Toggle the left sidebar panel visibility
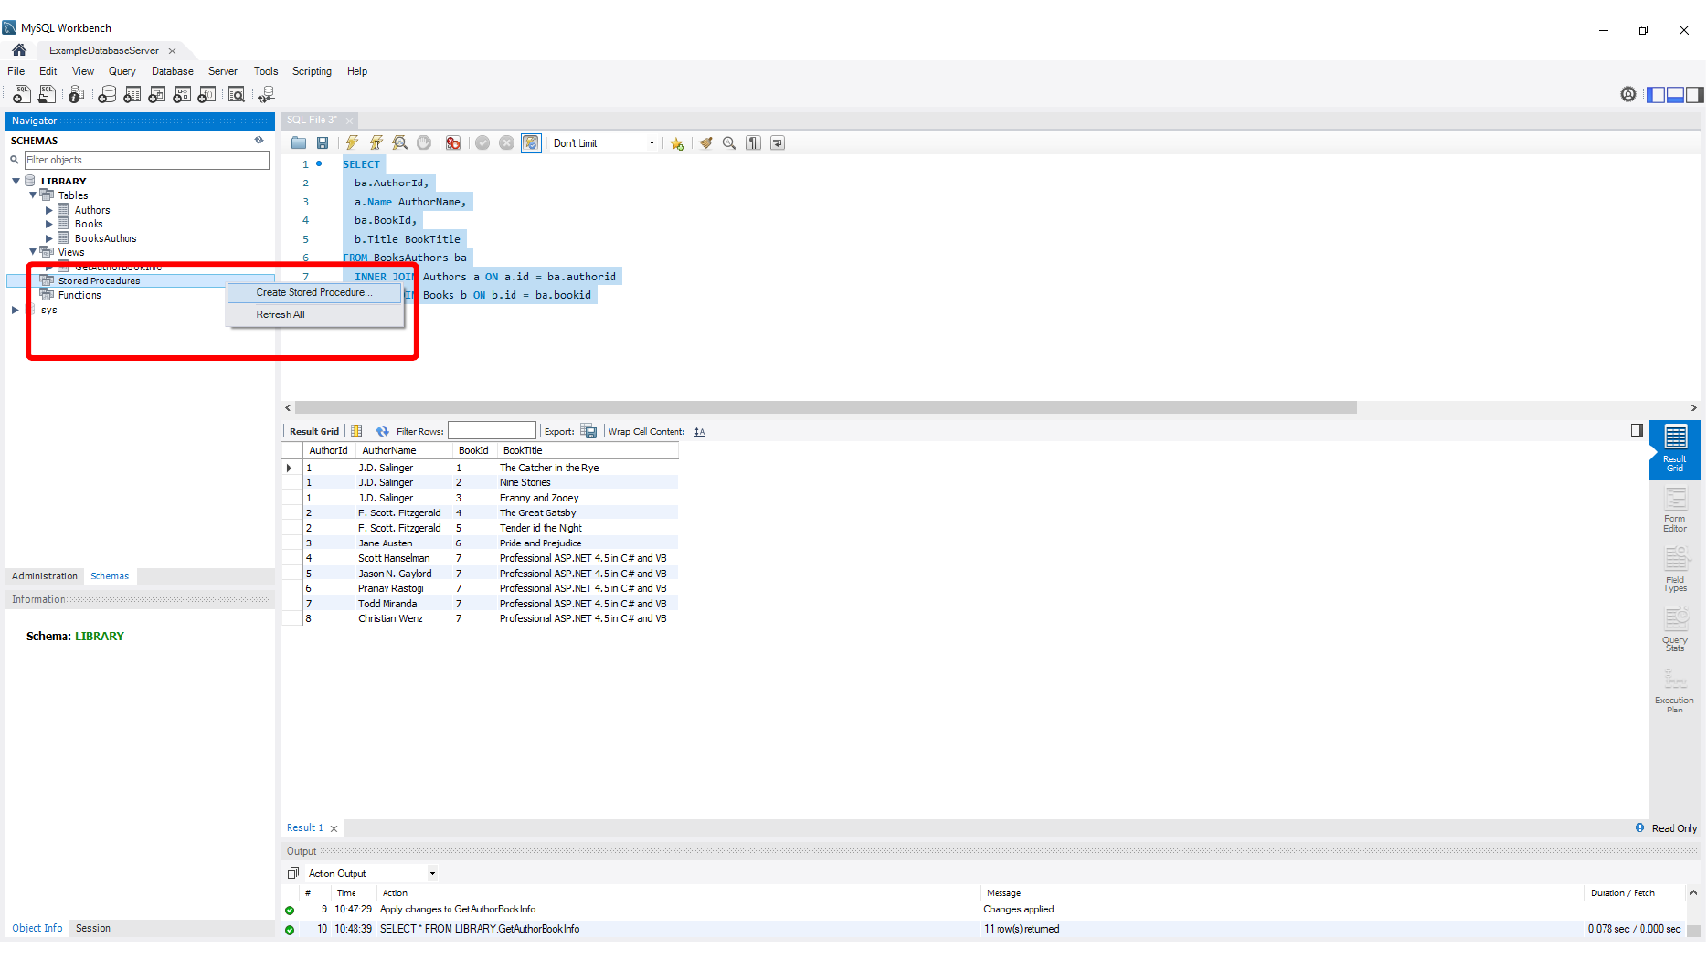Viewport: 1706px width, 959px height. 1655,95
